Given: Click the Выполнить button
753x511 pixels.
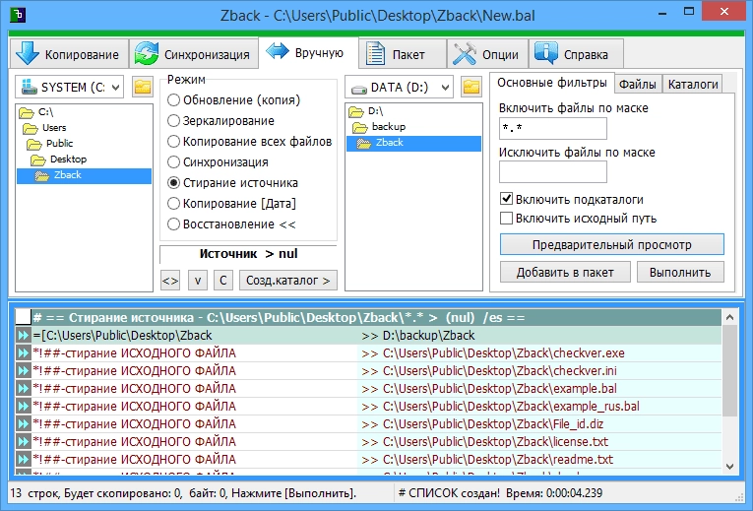Looking at the screenshot, I should 680,273.
